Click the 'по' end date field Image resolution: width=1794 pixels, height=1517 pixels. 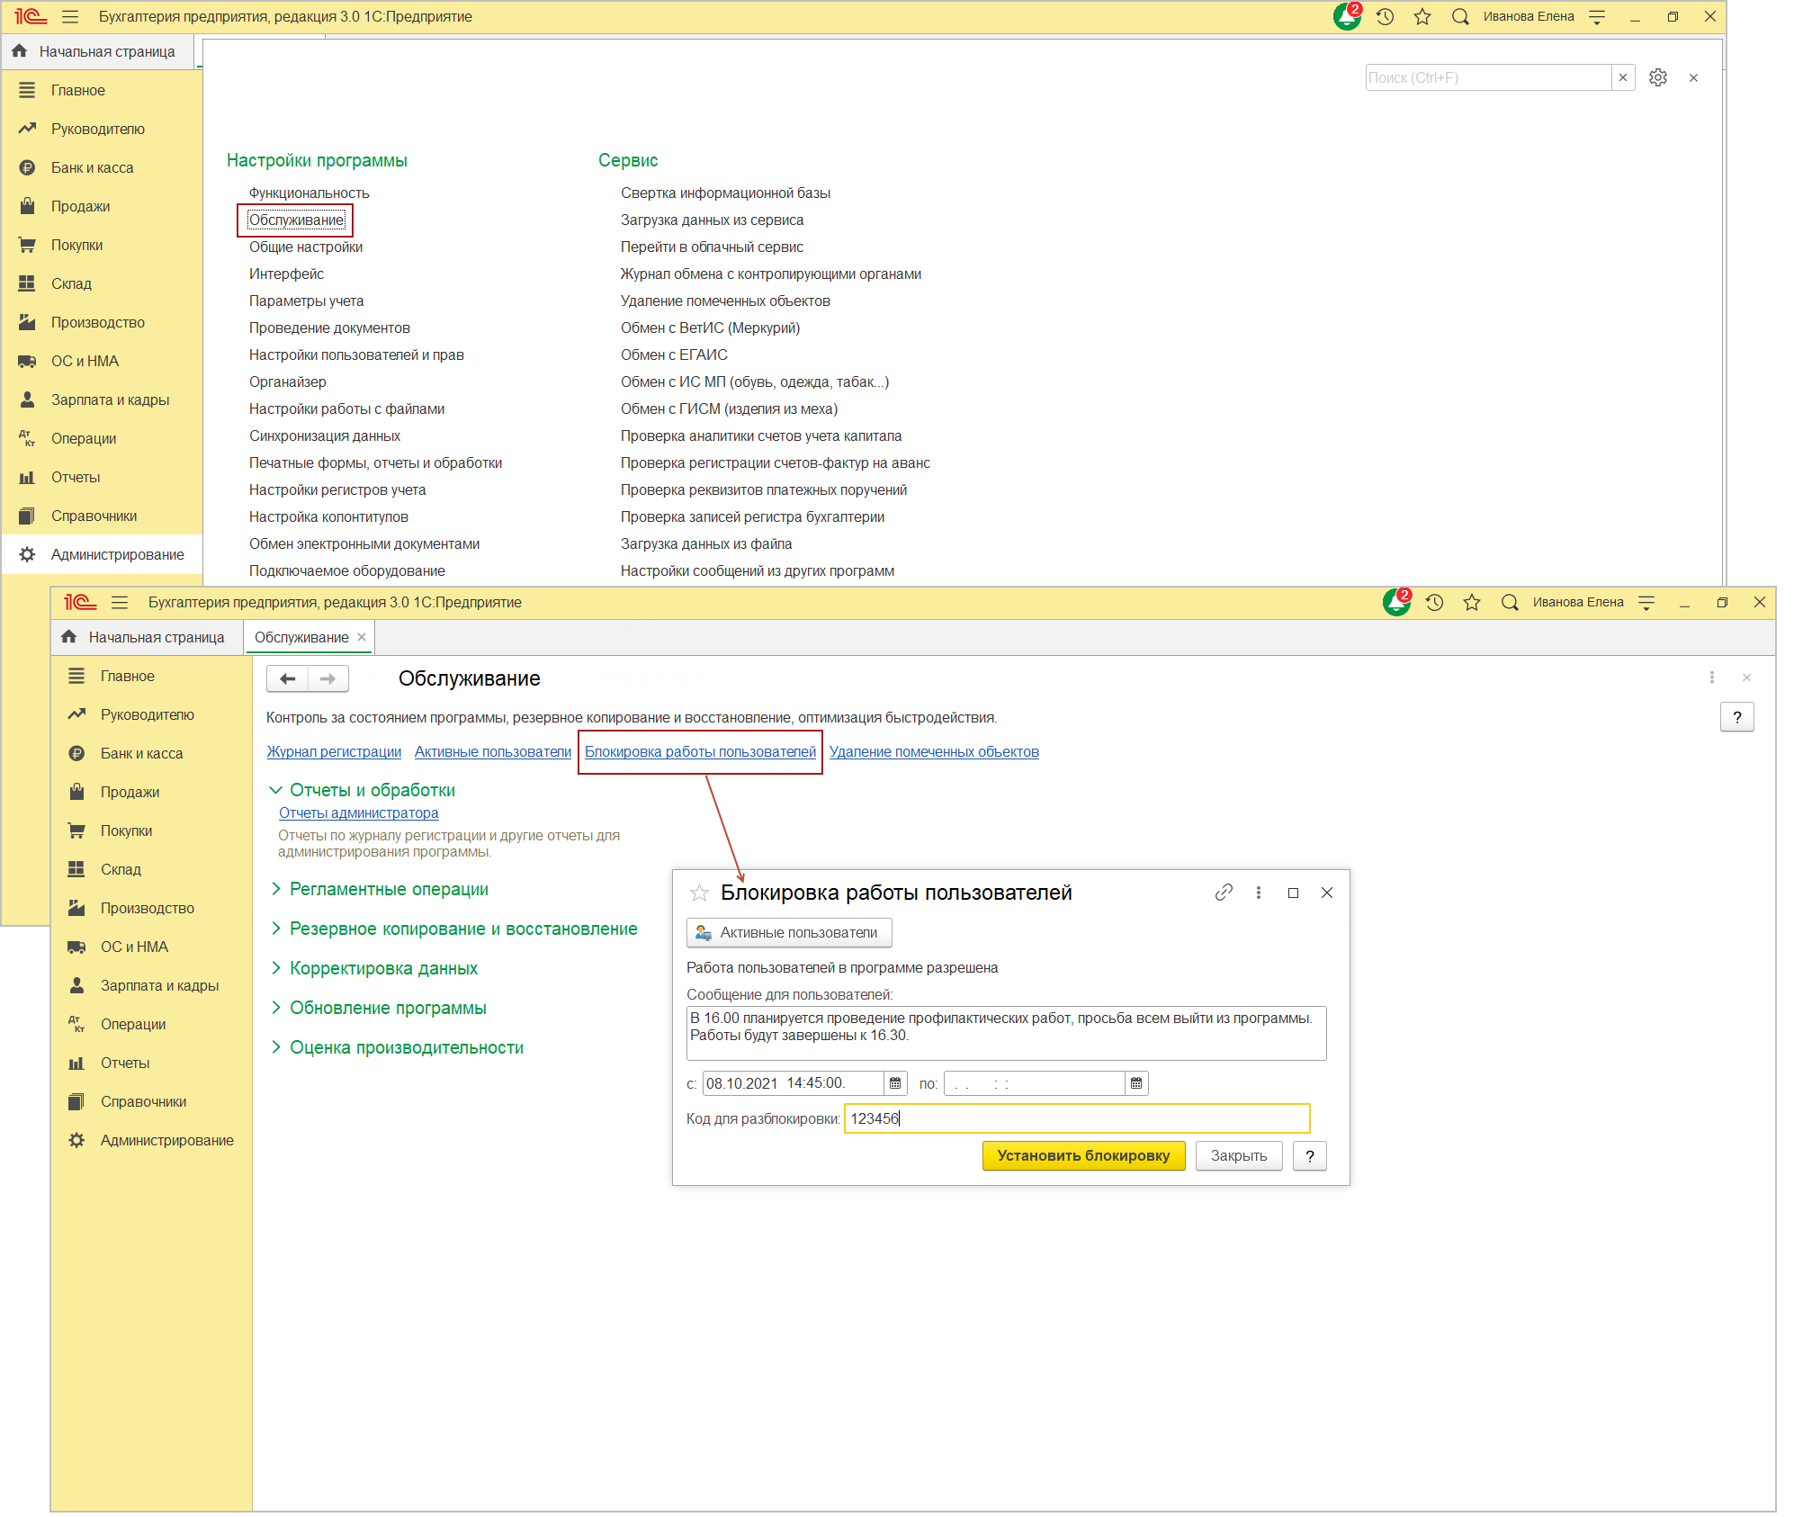pos(1034,1083)
